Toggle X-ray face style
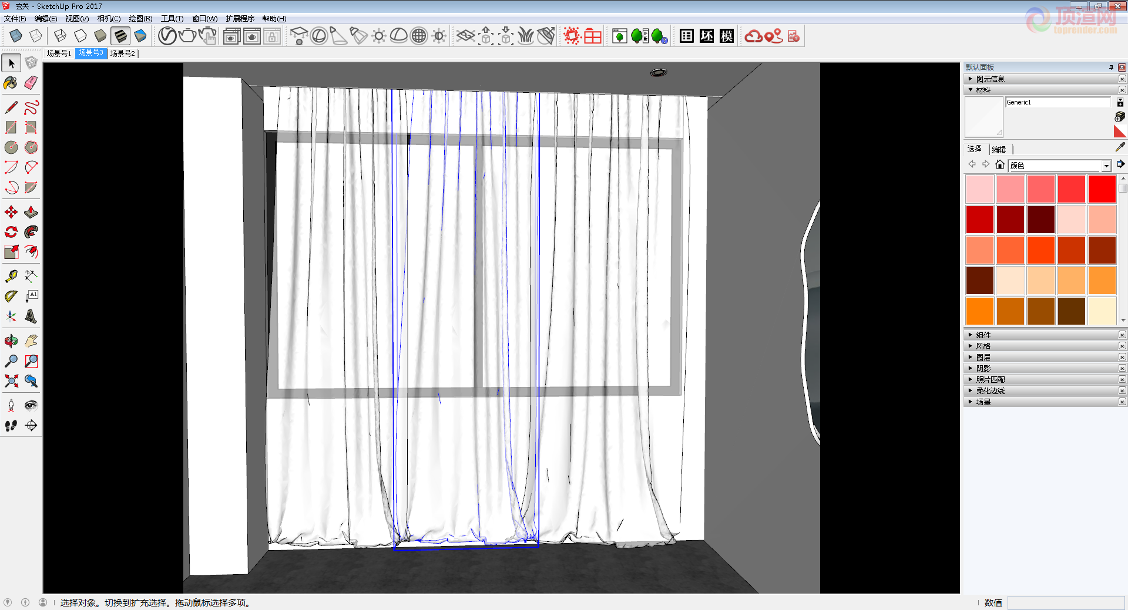 click(x=16, y=36)
